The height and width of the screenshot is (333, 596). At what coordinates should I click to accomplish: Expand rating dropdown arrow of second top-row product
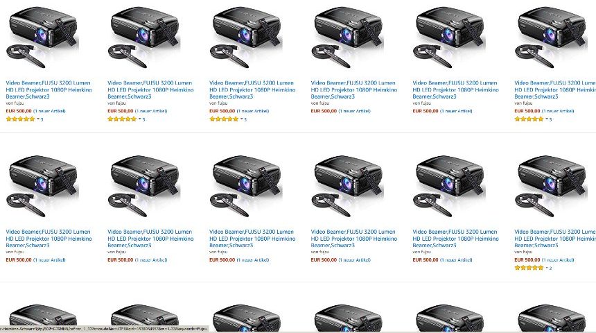pos(139,119)
